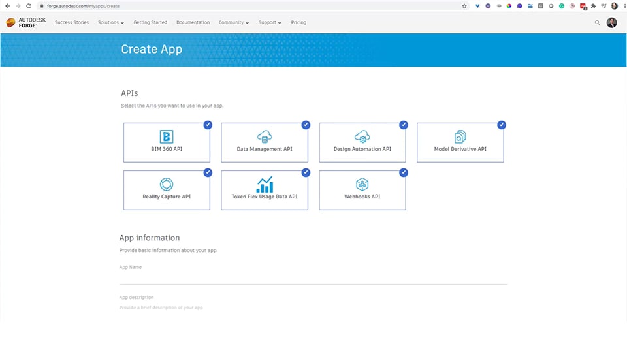Uncheck the Model Derivative API checkmark

[x=502, y=125]
